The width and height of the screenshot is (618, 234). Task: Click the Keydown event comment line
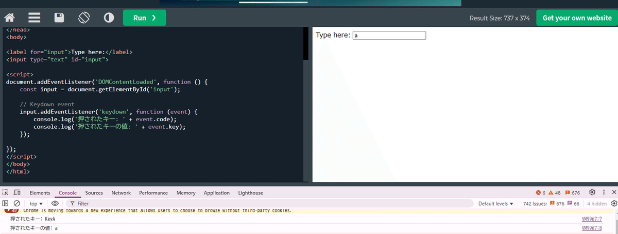click(x=47, y=104)
